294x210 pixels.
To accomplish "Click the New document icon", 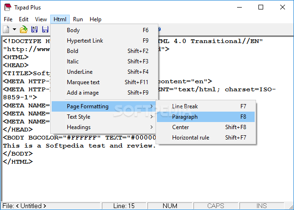I will coord(6,29).
